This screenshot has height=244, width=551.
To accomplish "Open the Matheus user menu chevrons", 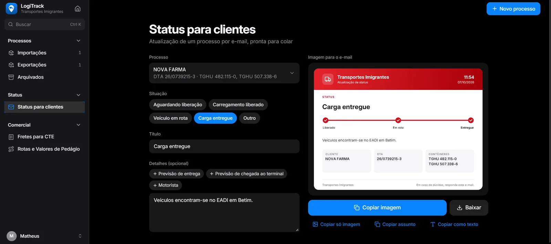I will coord(80,236).
